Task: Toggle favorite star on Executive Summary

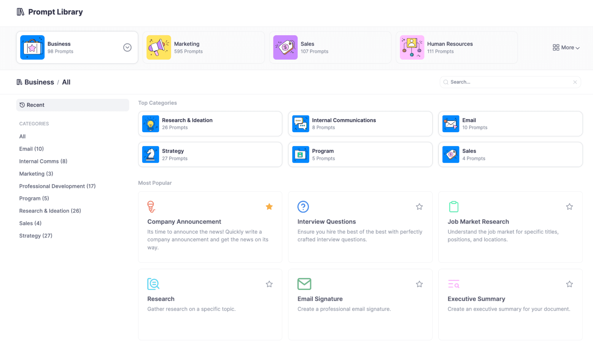Action: 569,284
